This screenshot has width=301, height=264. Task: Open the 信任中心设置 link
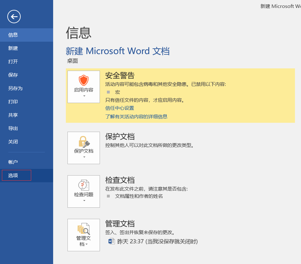tap(120, 108)
